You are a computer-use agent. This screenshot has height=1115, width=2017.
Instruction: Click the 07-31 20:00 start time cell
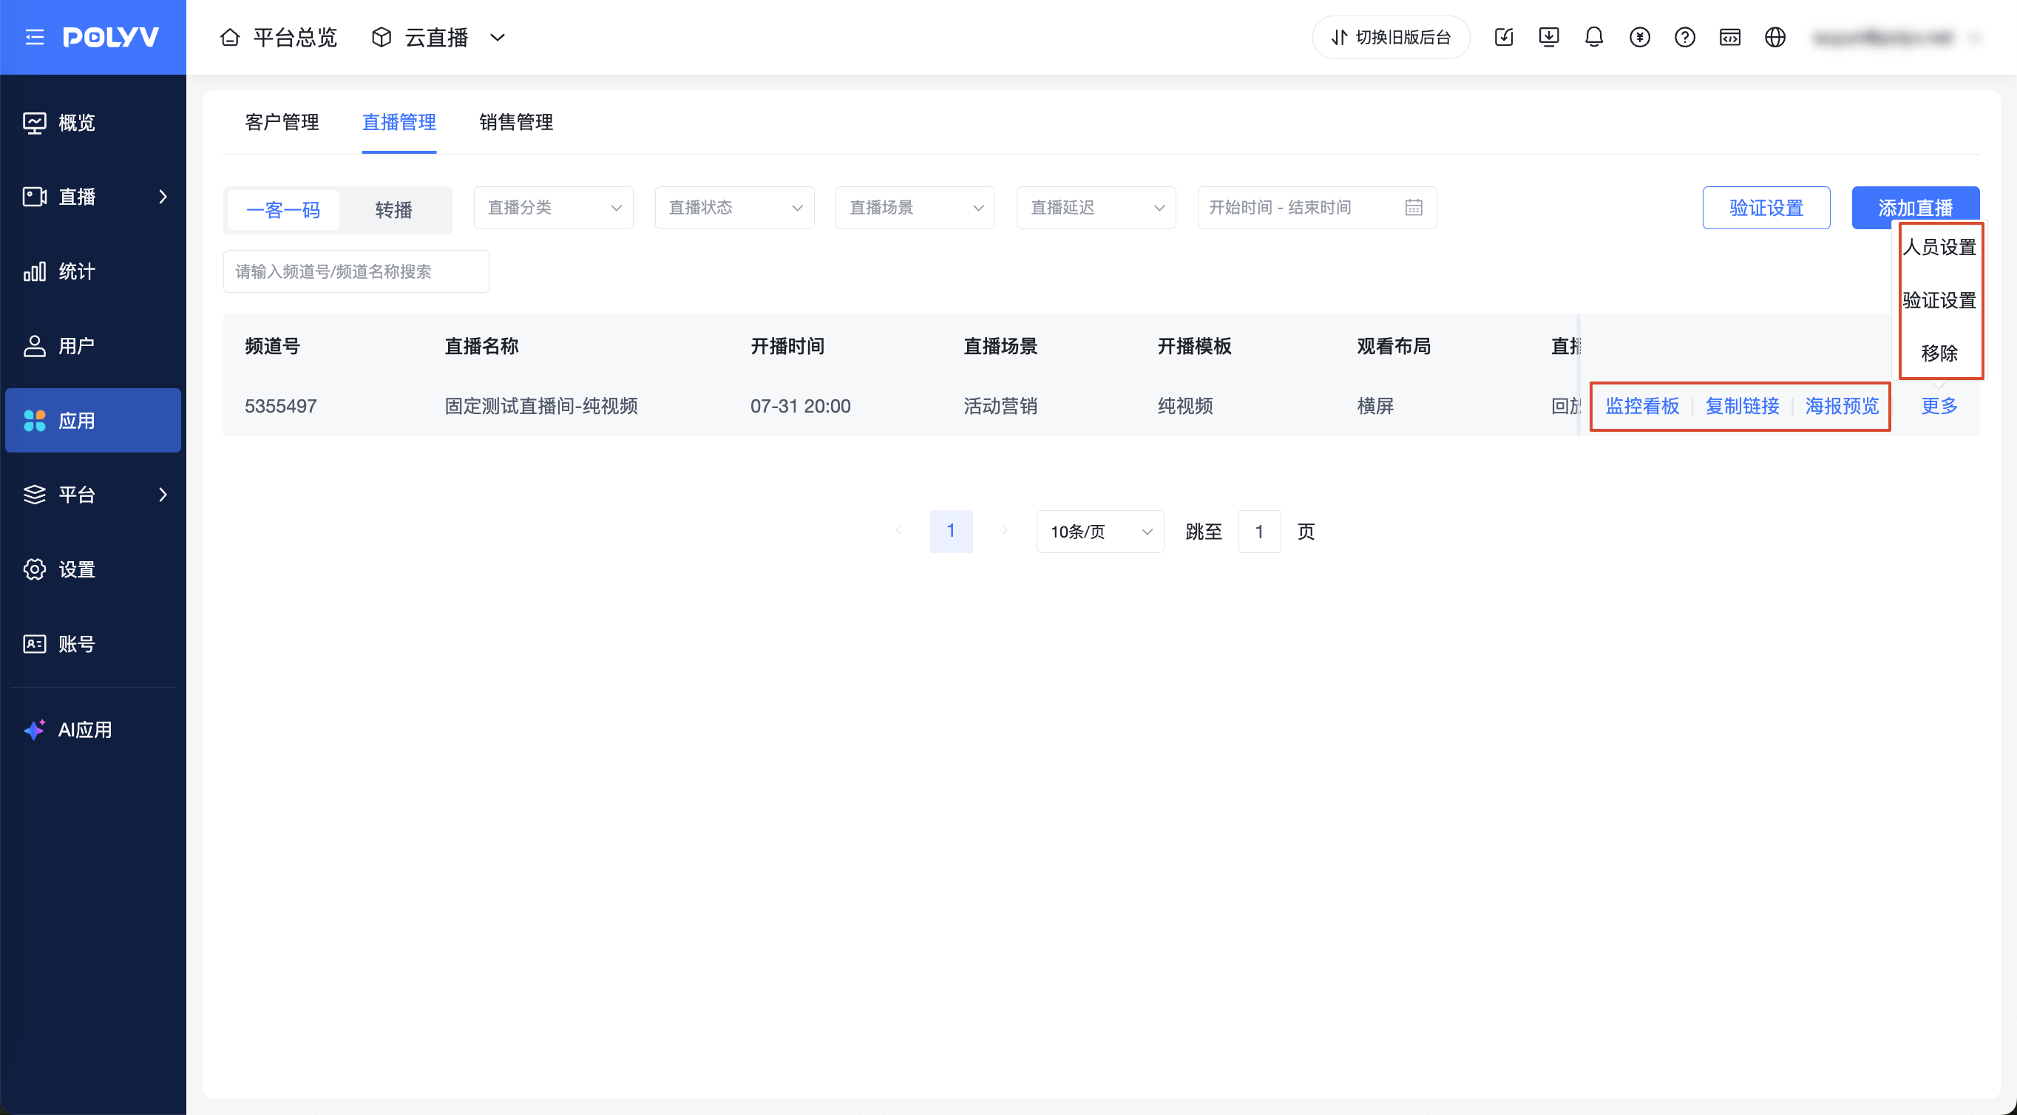click(x=800, y=407)
